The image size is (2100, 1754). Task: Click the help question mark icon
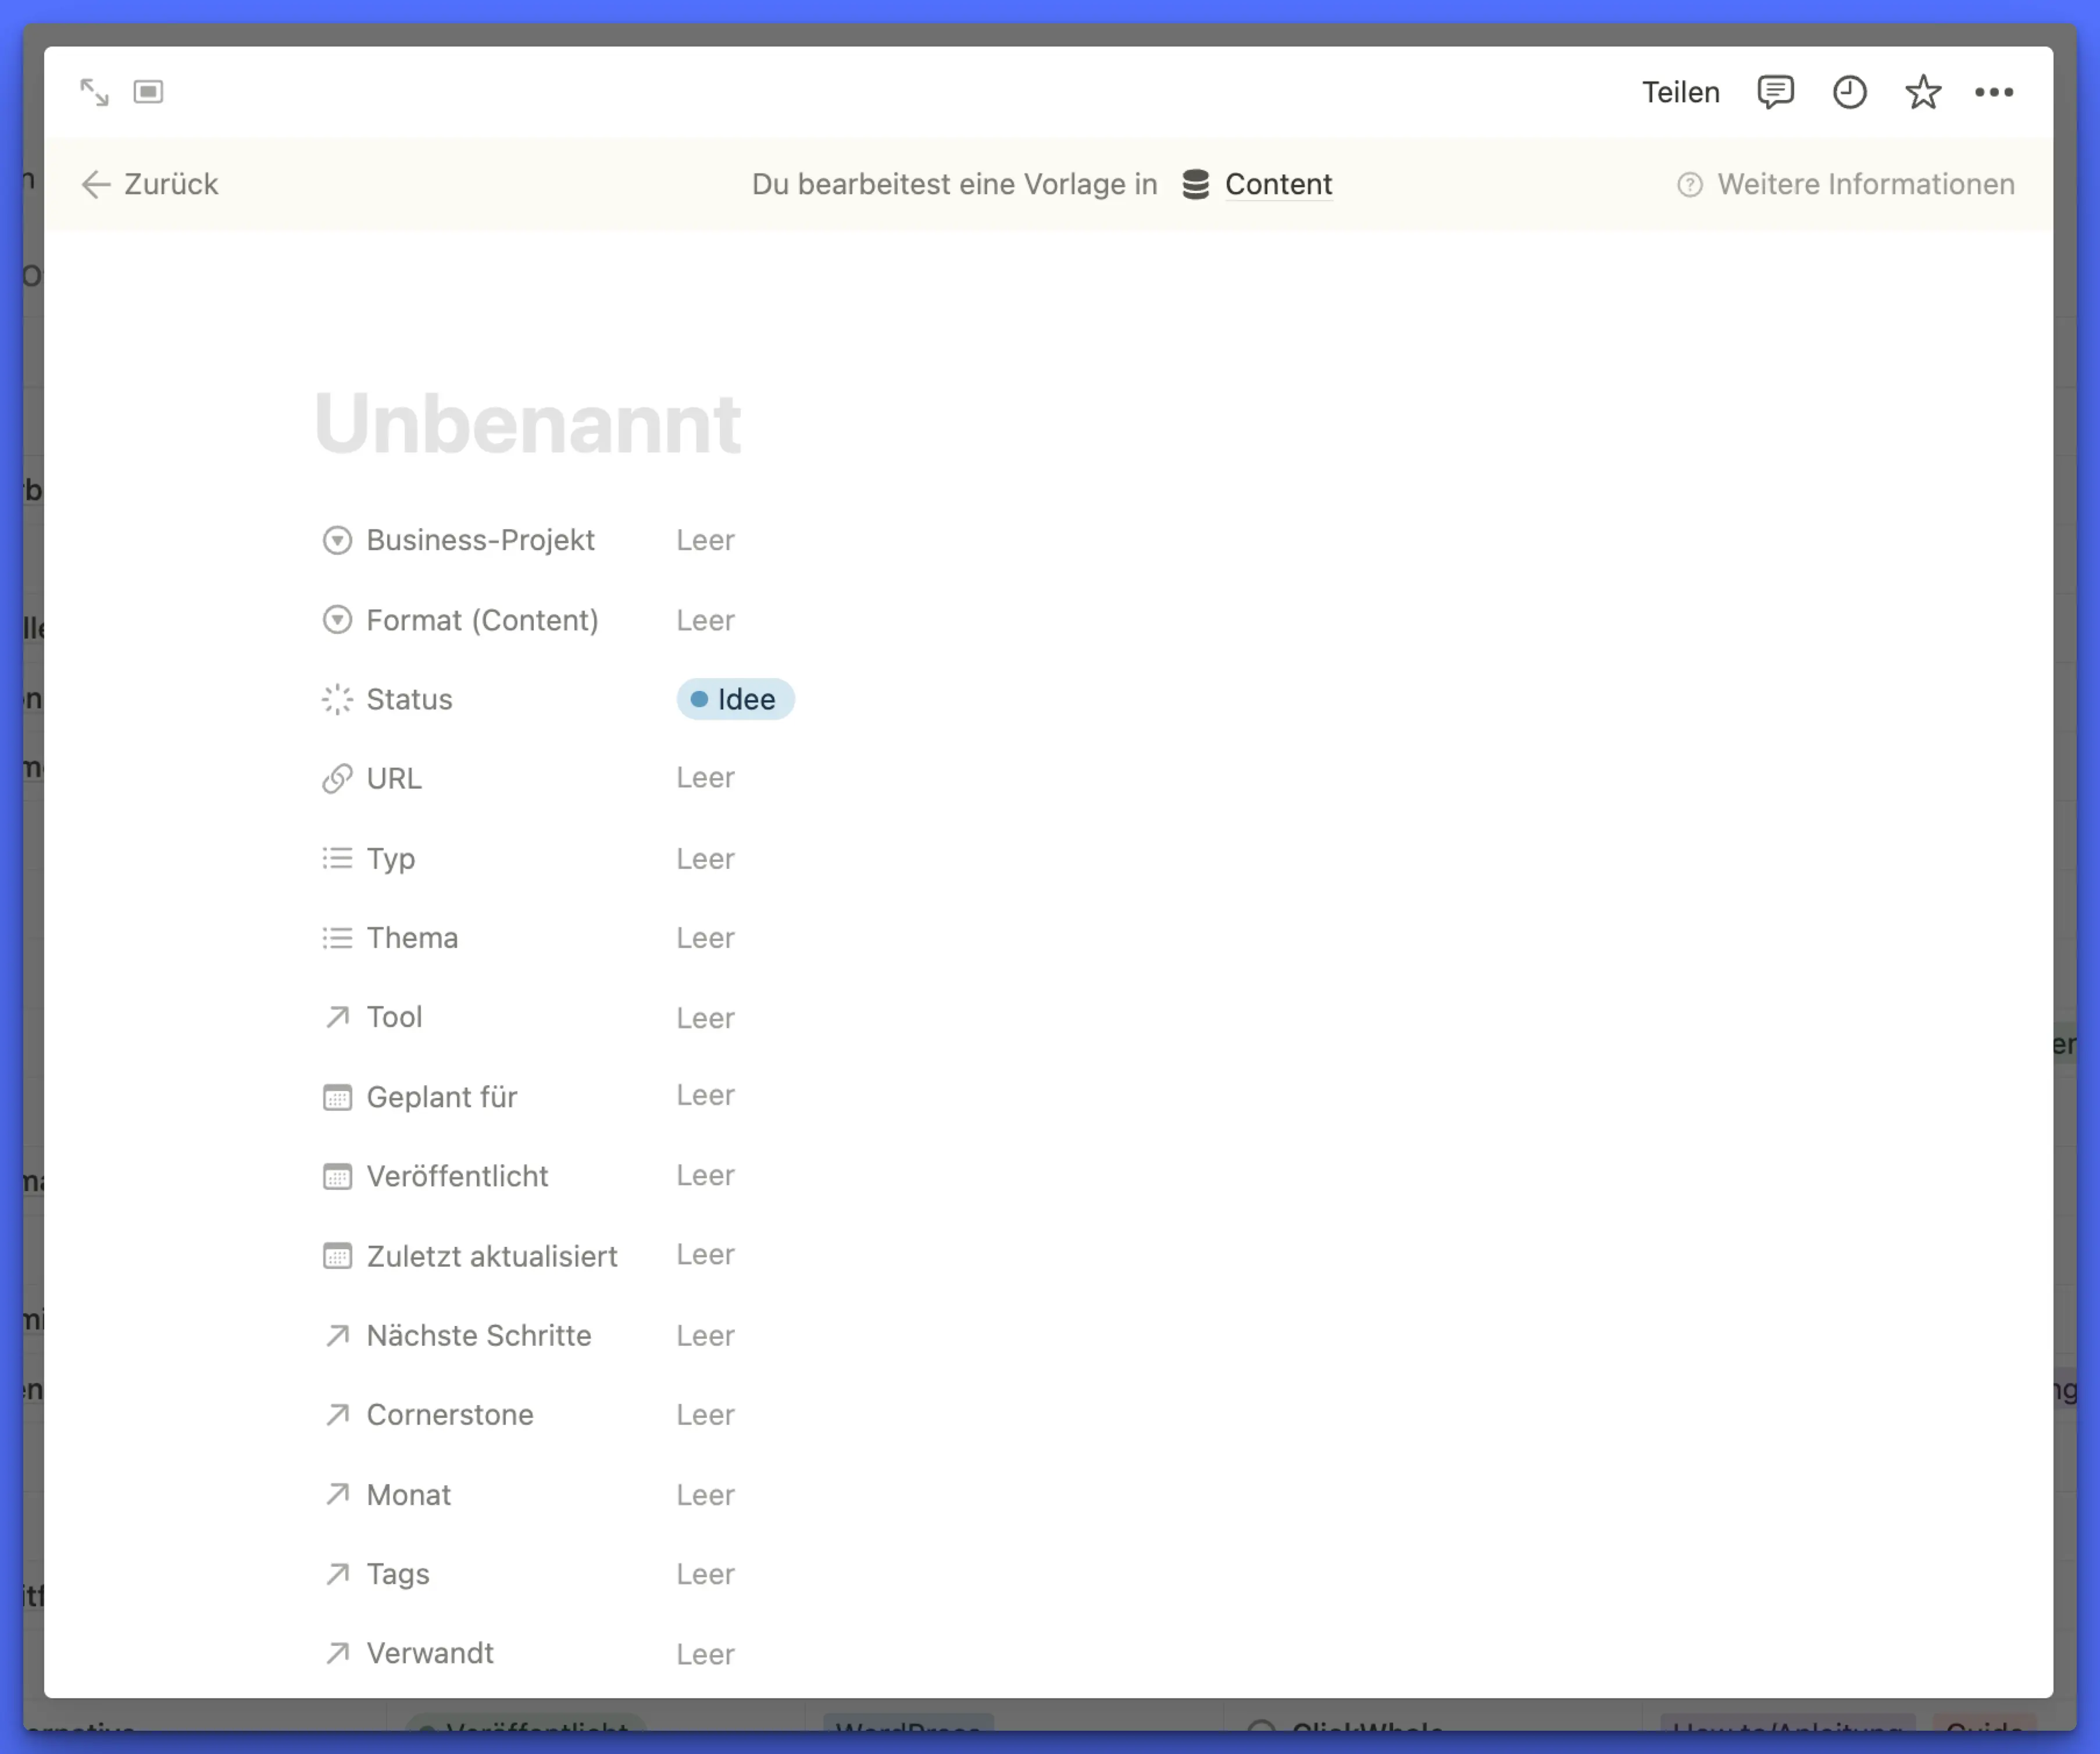pos(1689,184)
